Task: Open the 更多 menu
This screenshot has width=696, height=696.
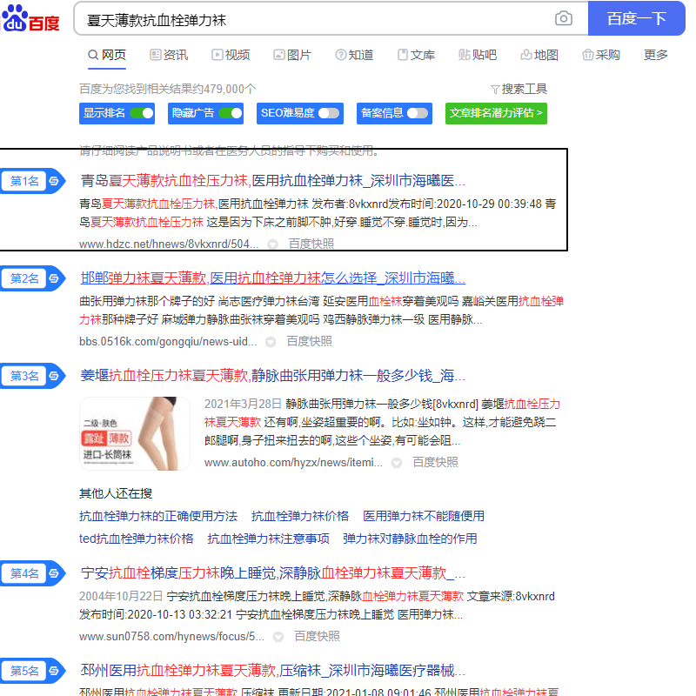Action: click(656, 55)
